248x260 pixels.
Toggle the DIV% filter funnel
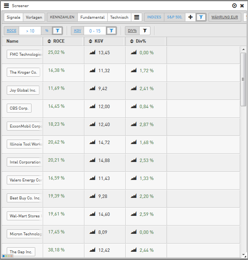tap(145, 31)
